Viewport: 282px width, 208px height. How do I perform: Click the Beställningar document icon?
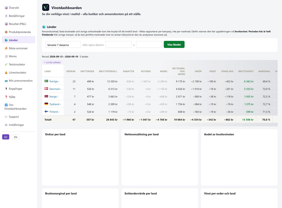pyautogui.click(x=6, y=16)
